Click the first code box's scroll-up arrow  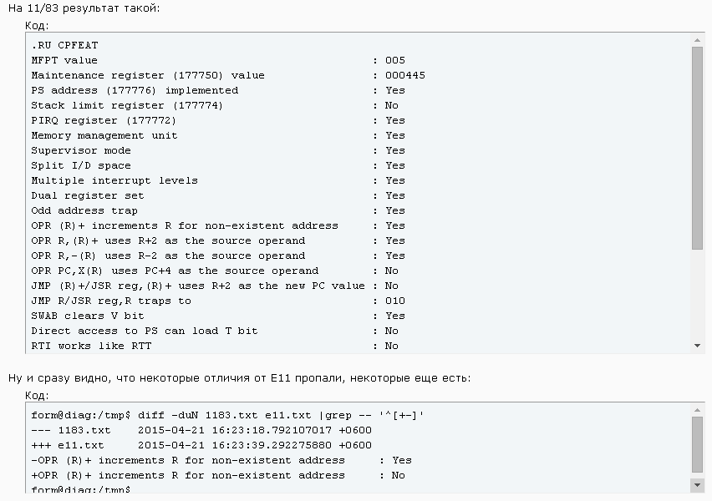699,40
